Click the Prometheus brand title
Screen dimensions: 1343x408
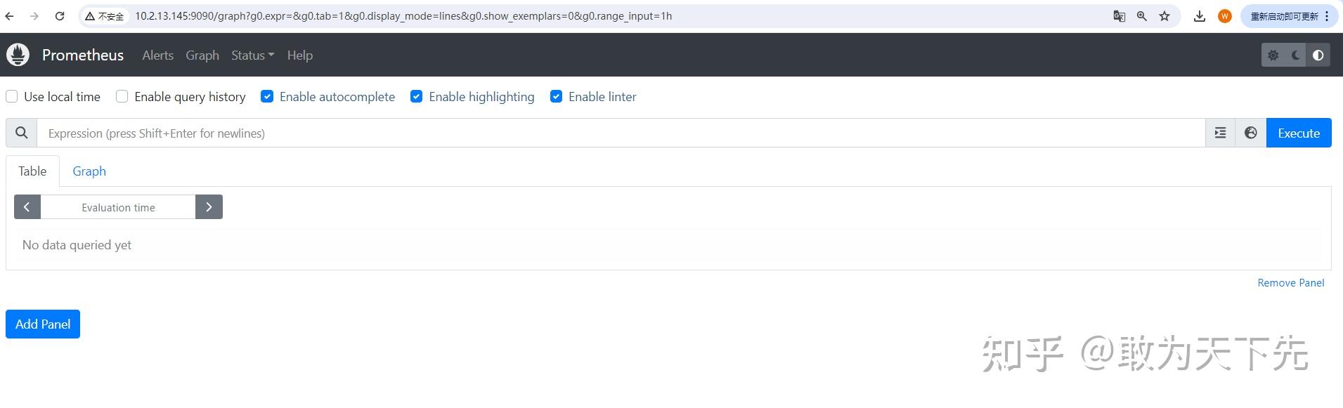click(x=83, y=55)
